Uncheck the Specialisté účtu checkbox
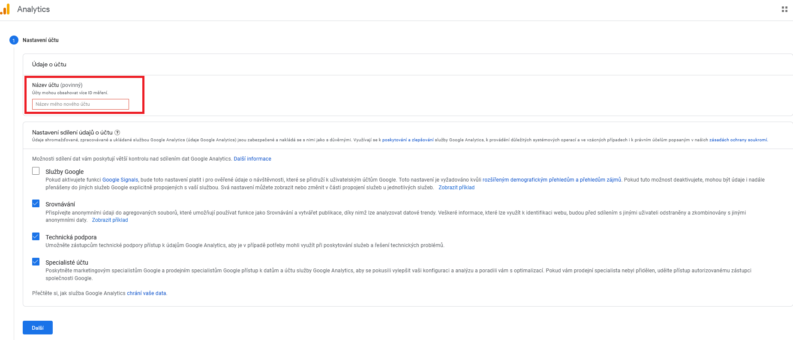793x340 pixels. 36,262
